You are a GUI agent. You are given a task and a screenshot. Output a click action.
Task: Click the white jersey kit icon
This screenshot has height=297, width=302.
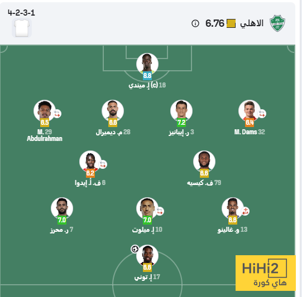coord(22,28)
